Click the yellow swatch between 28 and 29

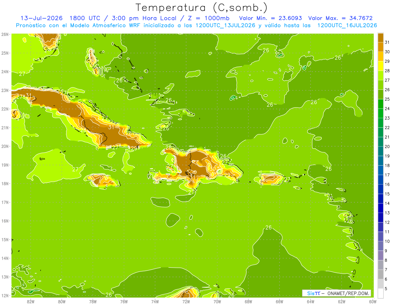(380, 66)
